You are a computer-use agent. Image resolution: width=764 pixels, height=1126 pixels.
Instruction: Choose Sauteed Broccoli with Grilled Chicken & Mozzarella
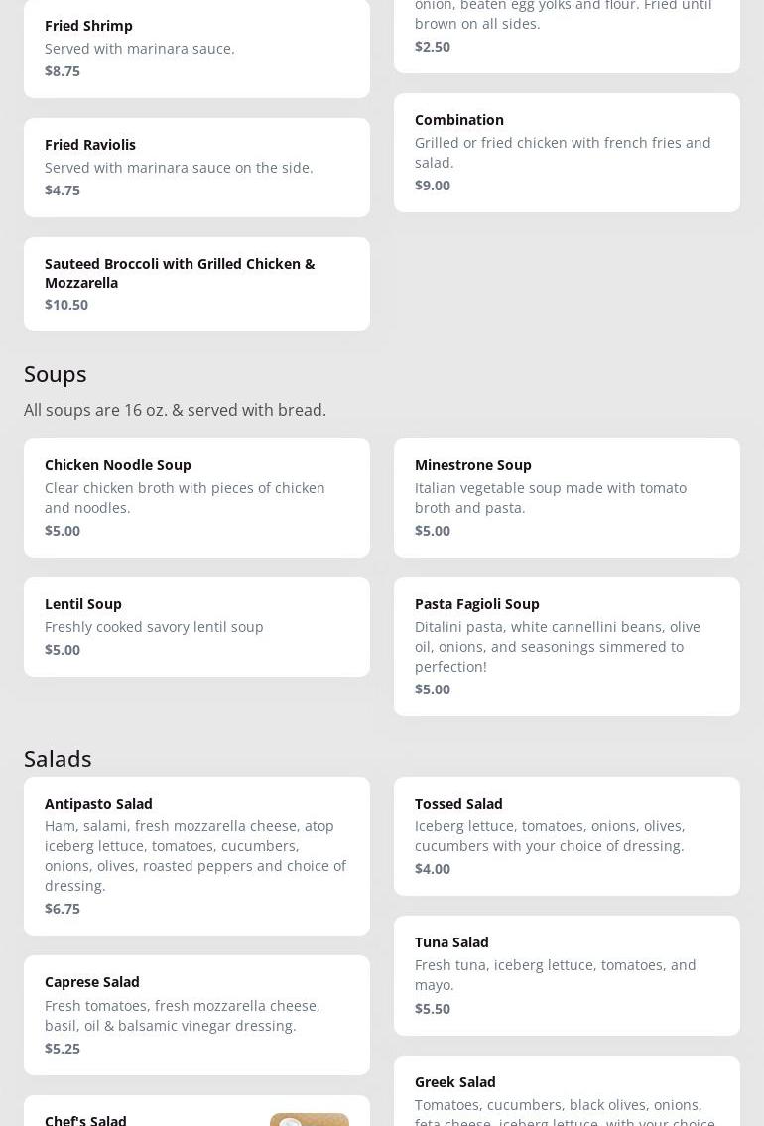click(x=196, y=283)
